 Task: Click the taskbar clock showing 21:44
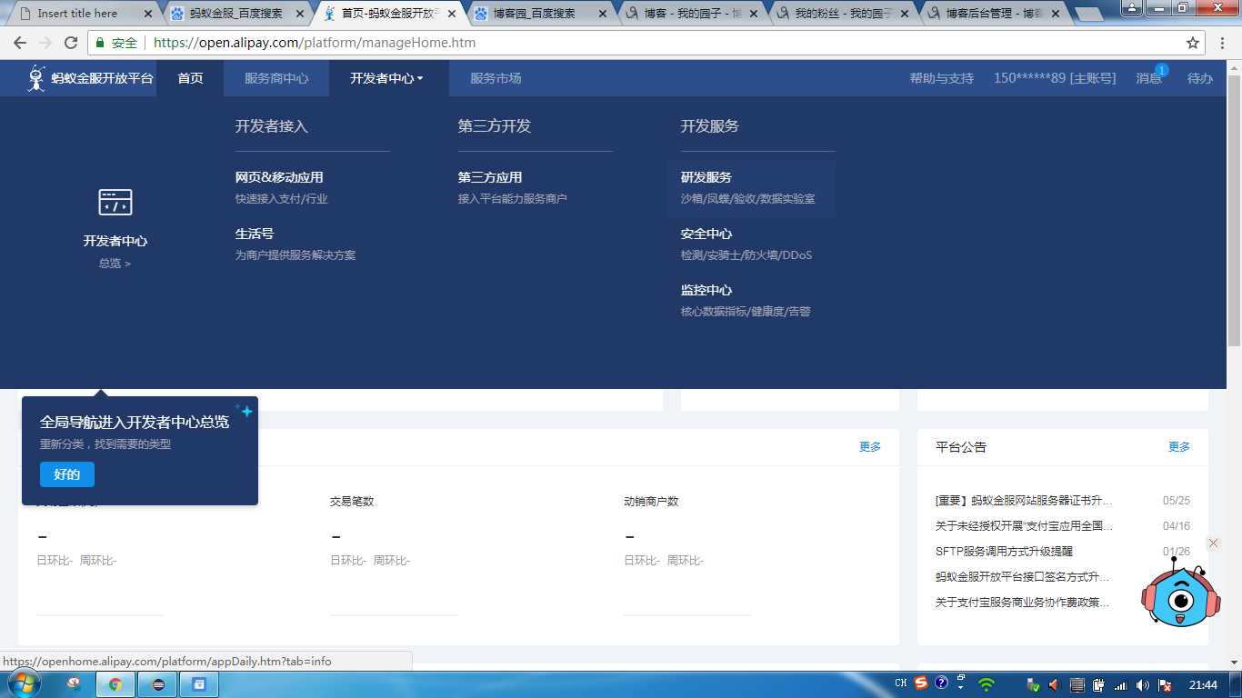[x=1203, y=684]
